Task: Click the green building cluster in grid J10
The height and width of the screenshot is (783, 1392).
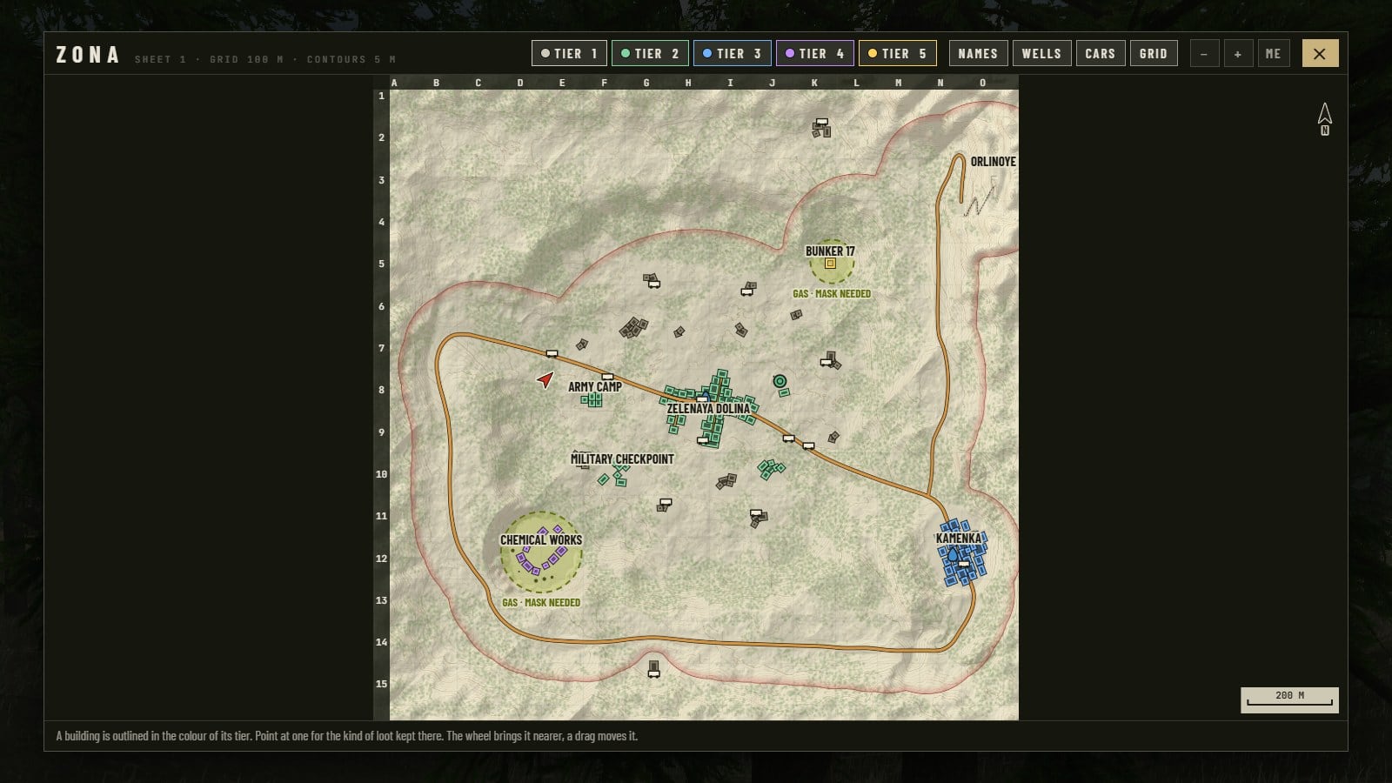Action: (x=771, y=470)
